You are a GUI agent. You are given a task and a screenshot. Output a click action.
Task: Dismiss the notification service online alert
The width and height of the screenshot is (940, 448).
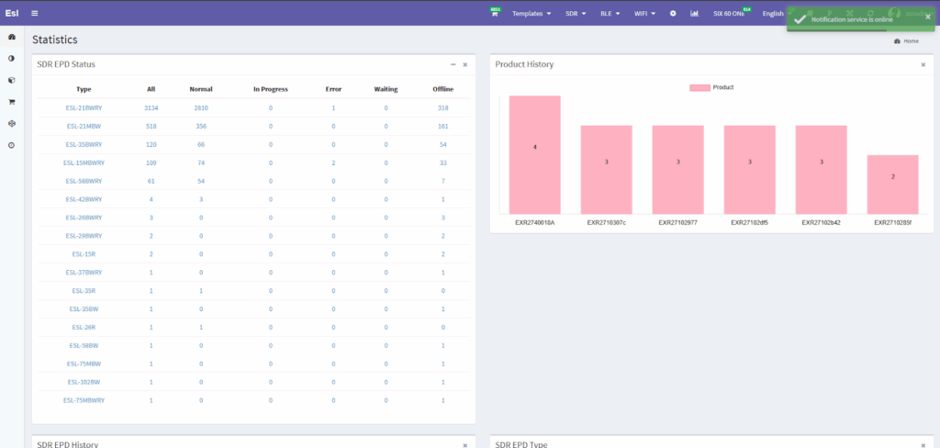click(x=927, y=17)
